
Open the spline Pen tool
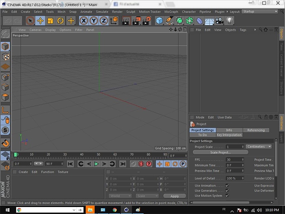coord(169,21)
